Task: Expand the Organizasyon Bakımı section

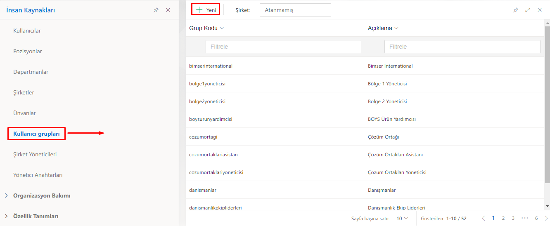Action: (6, 195)
